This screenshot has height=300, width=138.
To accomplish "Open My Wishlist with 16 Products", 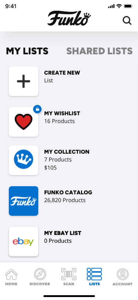I will [62, 117].
